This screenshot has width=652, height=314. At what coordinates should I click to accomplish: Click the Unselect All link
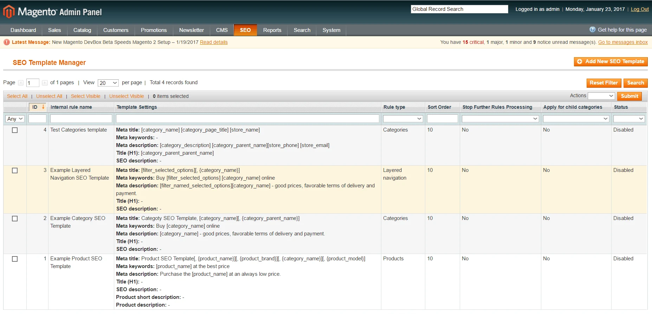49,96
